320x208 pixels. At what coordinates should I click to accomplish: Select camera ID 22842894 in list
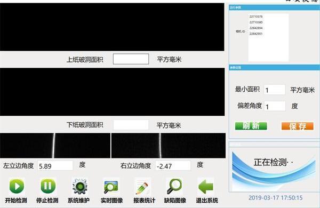(x=256, y=28)
